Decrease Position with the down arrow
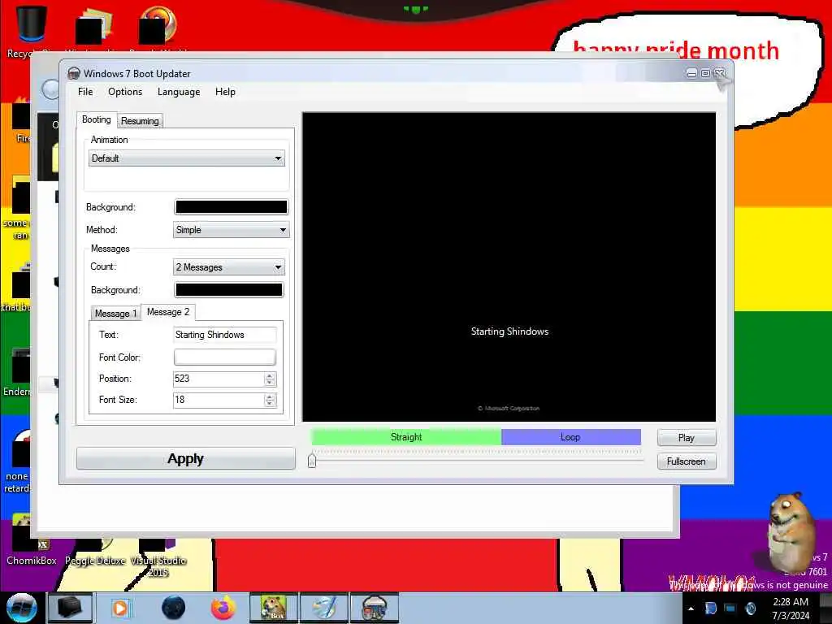 click(x=270, y=382)
